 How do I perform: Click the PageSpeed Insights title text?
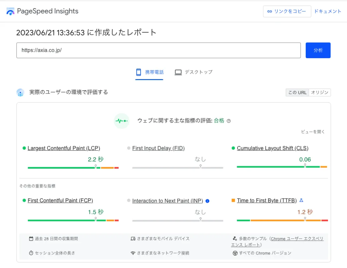[x=47, y=11]
